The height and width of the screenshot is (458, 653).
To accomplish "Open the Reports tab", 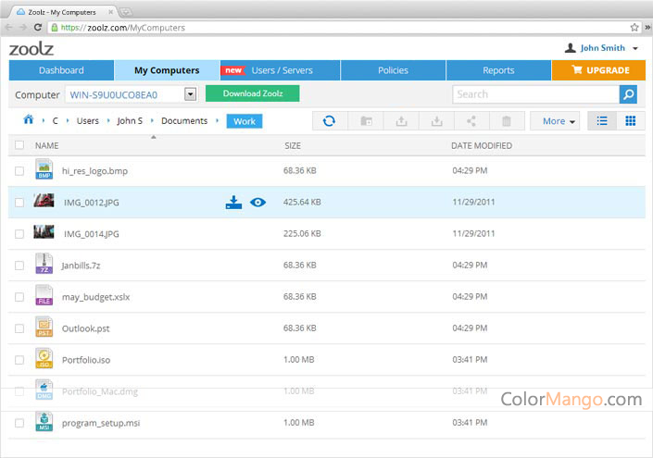I will (x=498, y=70).
